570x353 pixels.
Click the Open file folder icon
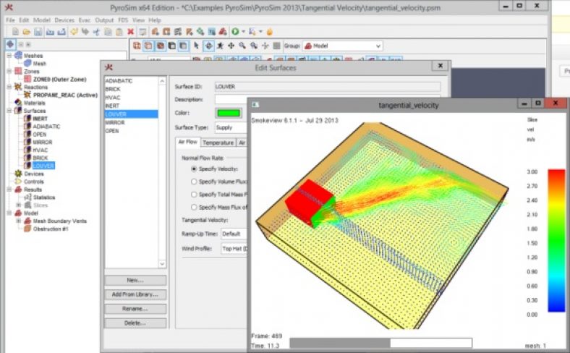click(27, 32)
